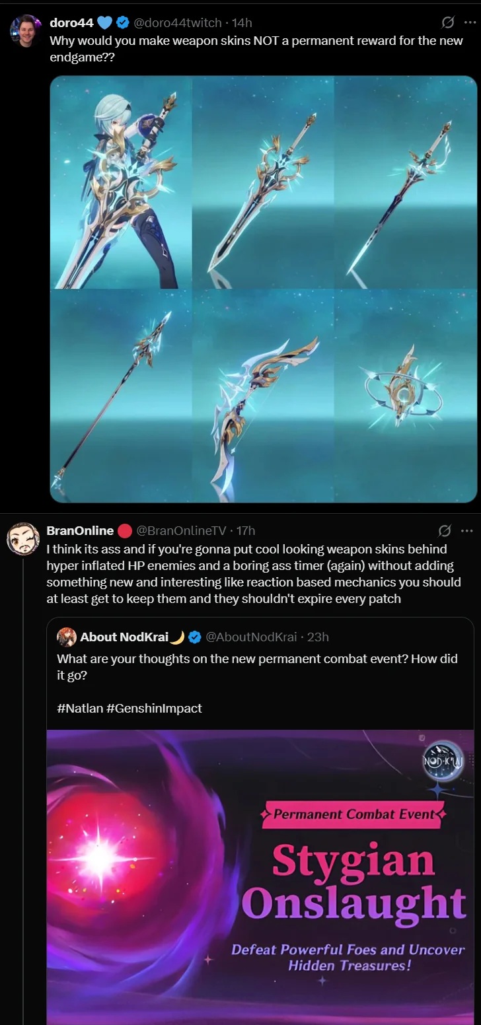481x1025 pixels.
Task: Open doro44's profile avatar
Action: 26,30
